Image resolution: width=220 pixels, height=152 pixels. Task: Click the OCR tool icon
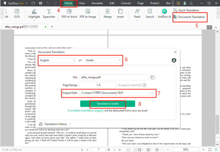16,13
